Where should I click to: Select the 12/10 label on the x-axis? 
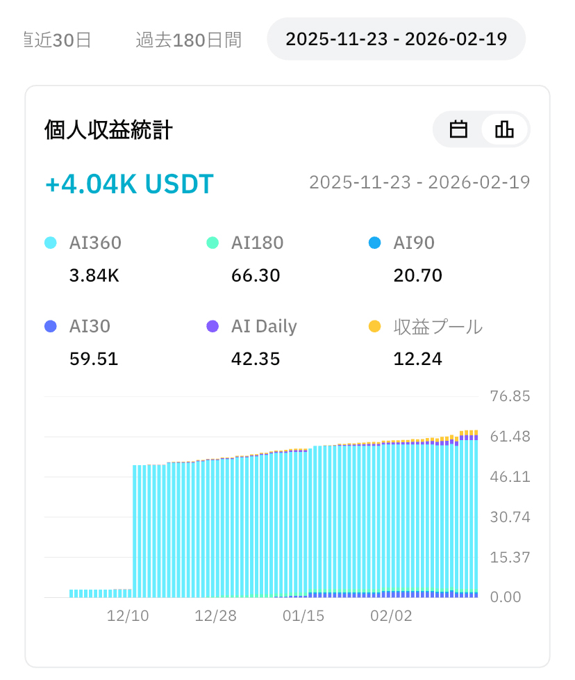pyautogui.click(x=126, y=617)
